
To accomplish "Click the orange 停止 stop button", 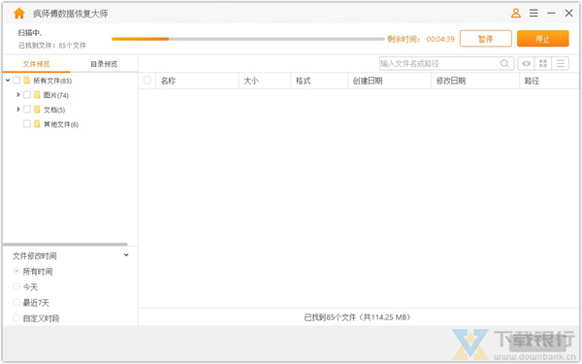I will tap(542, 39).
